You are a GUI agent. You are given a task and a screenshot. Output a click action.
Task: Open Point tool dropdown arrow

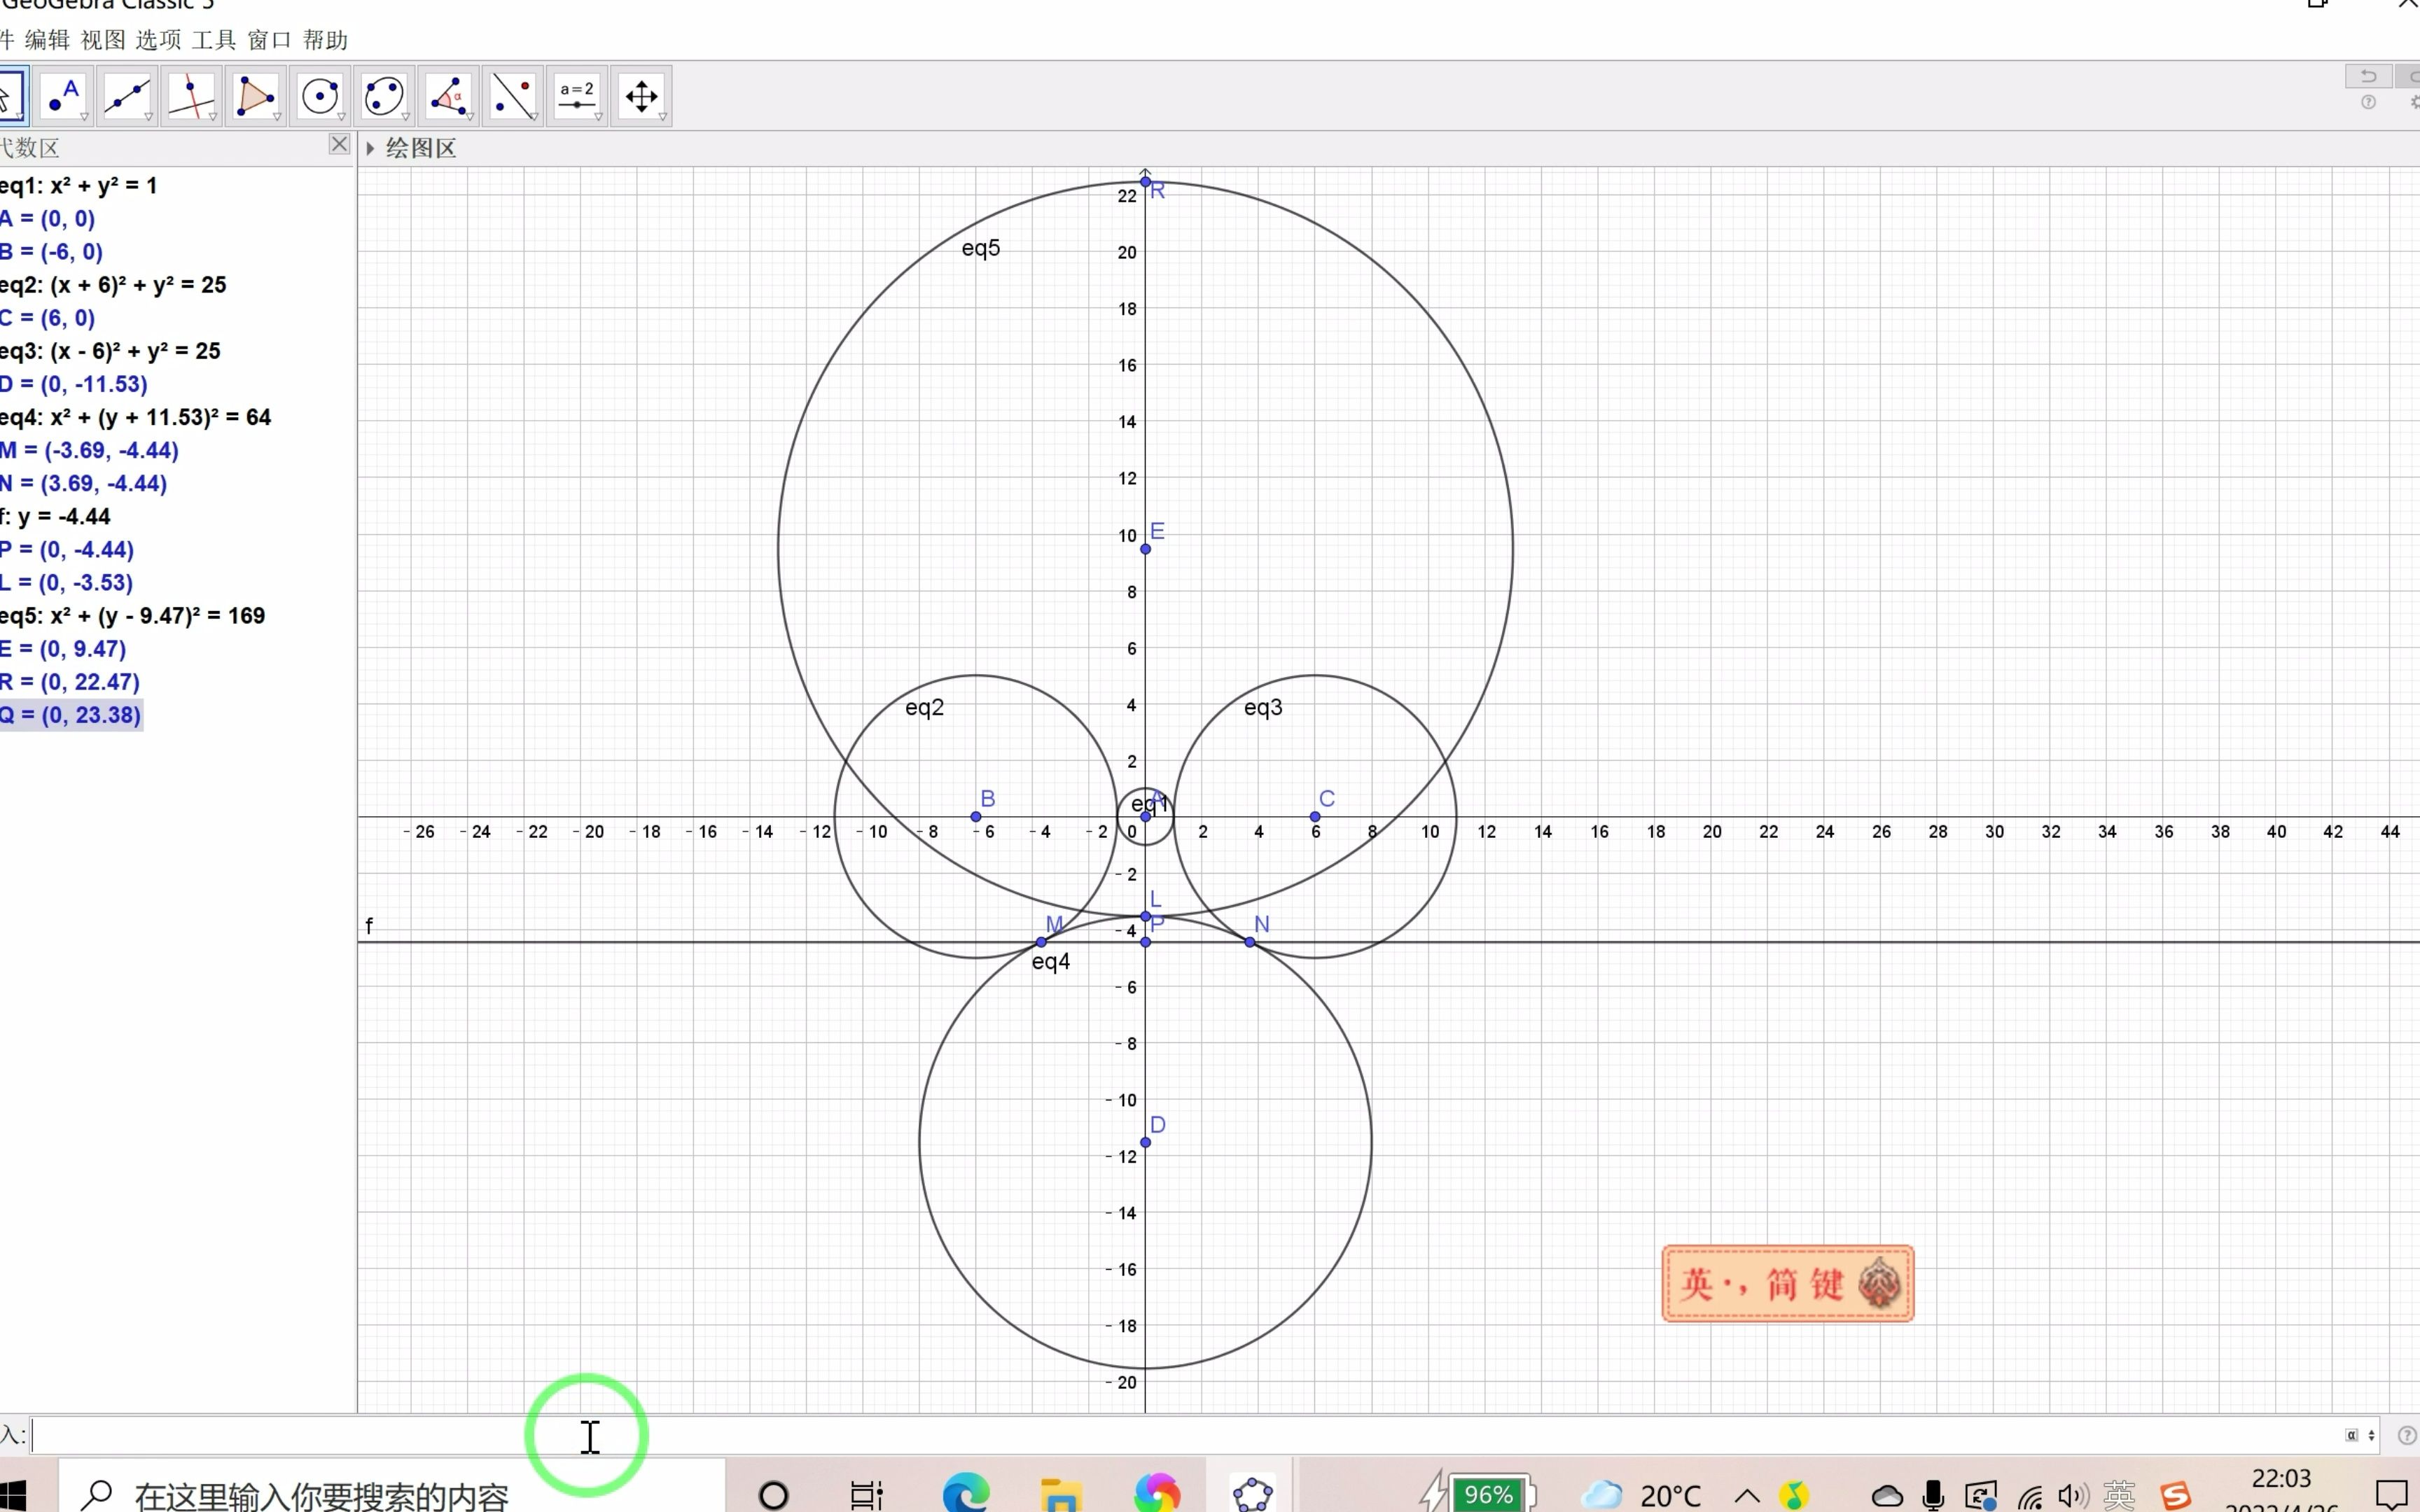click(85, 117)
